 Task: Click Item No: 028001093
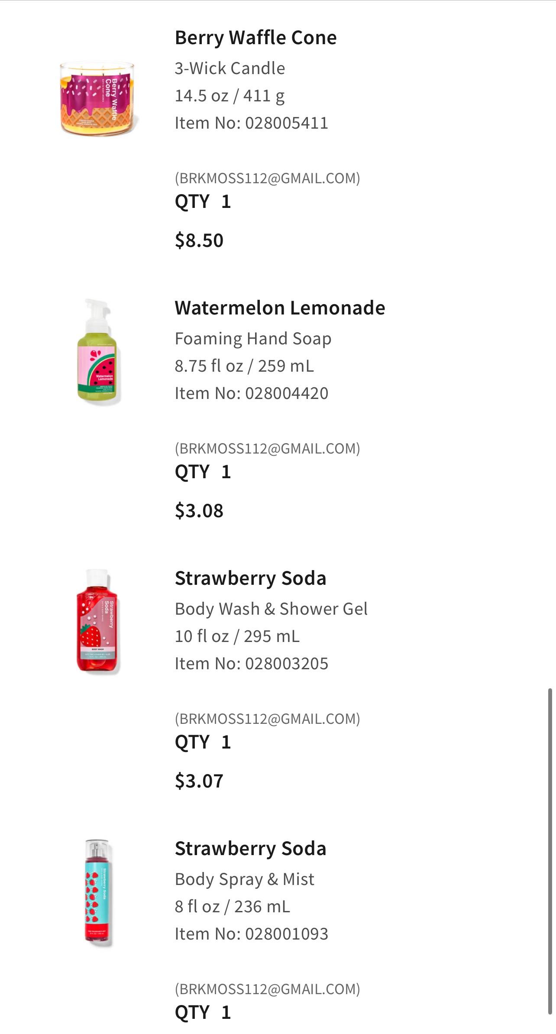pyautogui.click(x=251, y=934)
